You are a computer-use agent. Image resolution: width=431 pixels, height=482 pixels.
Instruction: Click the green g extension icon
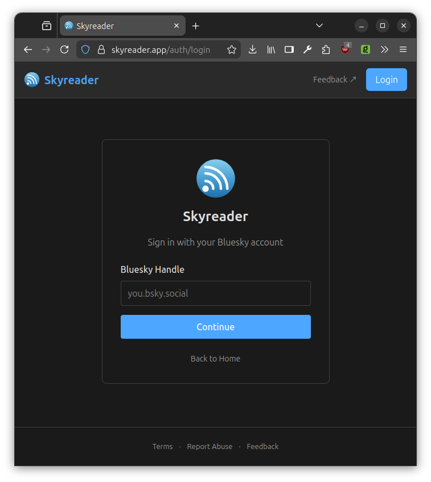point(366,49)
